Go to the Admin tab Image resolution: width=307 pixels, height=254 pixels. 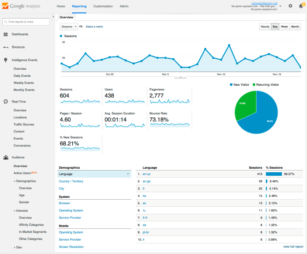pyautogui.click(x=124, y=6)
